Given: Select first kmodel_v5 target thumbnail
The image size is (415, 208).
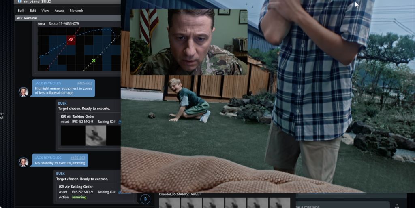Looking at the screenshot, I should click(x=169, y=203).
